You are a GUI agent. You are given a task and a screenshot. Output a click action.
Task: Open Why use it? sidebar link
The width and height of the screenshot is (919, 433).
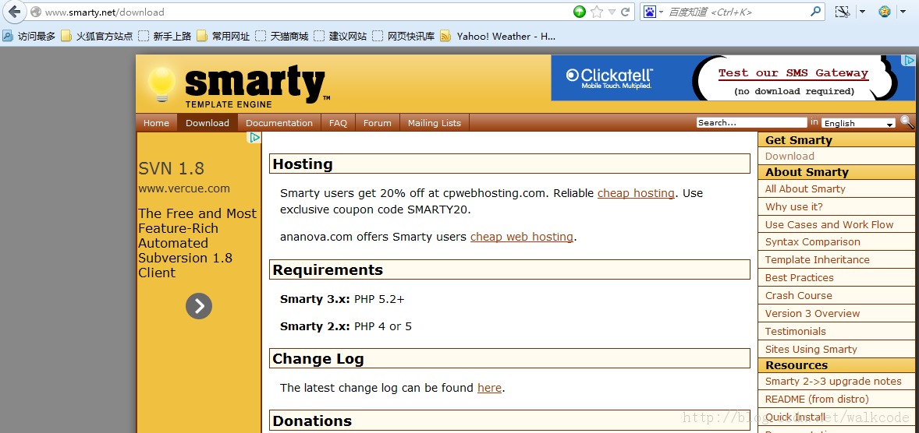[x=794, y=207]
